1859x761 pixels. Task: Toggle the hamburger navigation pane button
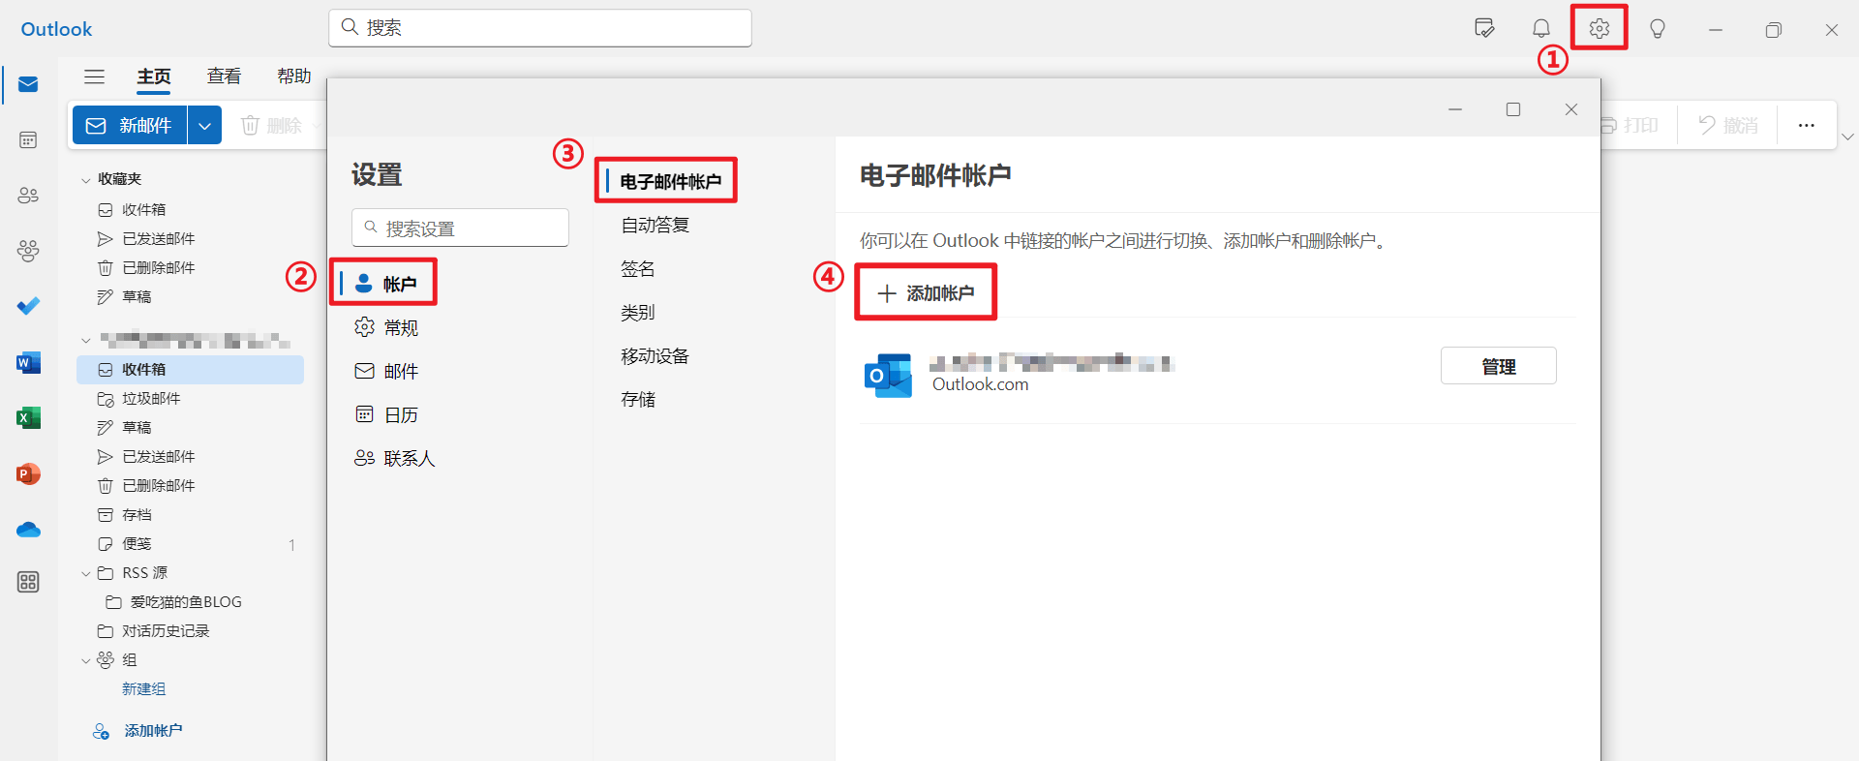tap(94, 76)
